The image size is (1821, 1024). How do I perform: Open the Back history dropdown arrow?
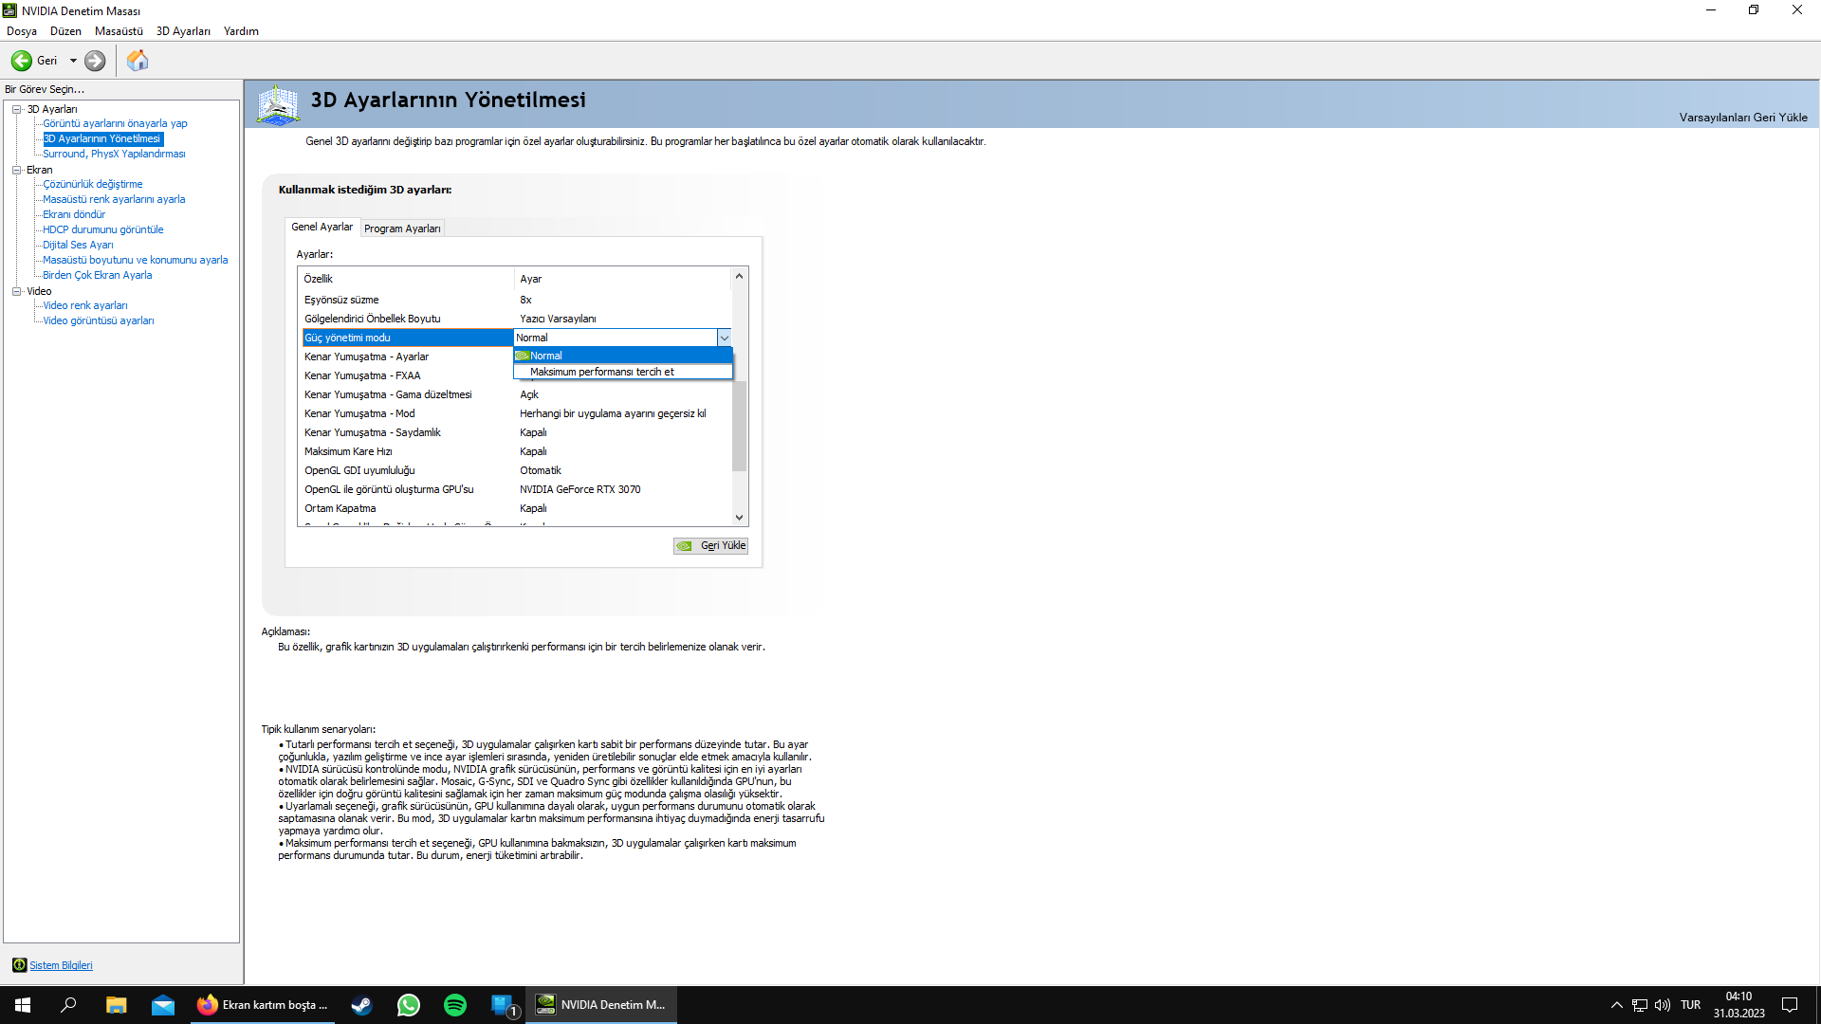pyautogui.click(x=73, y=61)
